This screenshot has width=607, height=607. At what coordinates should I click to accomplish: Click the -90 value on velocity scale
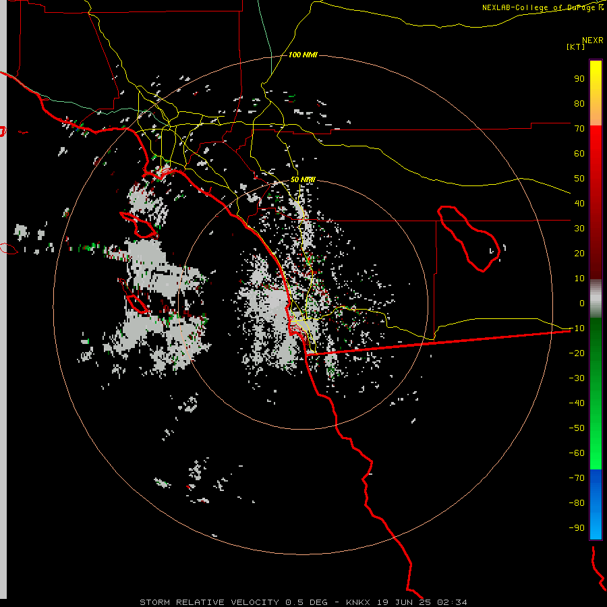point(577,528)
